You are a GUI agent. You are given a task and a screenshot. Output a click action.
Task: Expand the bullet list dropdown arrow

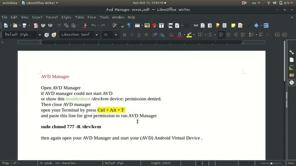tap(205, 35)
